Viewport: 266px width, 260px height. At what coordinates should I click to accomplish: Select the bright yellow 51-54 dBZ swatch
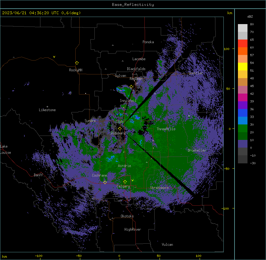point(243,66)
